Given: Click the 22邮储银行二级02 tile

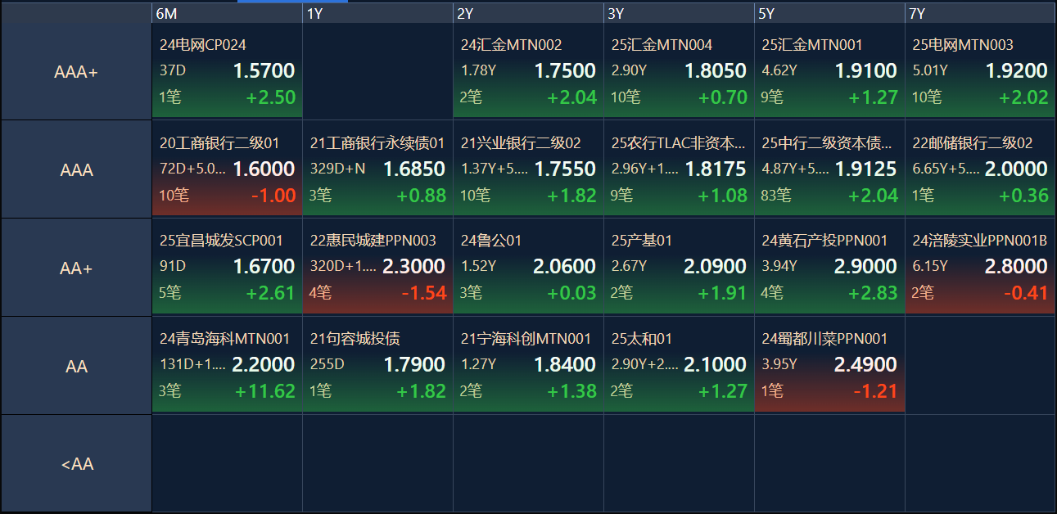Looking at the screenshot, I should point(980,169).
